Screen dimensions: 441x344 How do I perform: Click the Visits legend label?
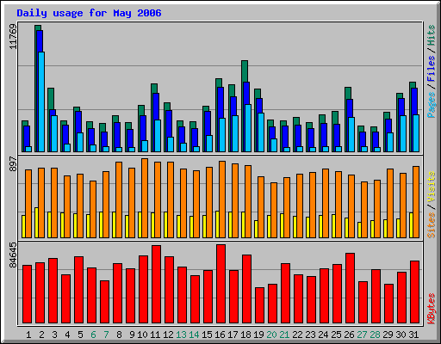click(432, 187)
